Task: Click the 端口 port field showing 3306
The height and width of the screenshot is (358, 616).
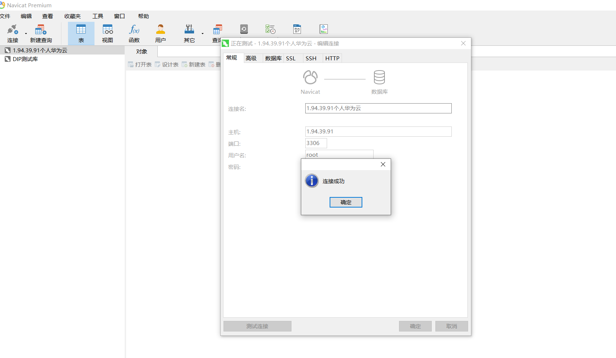Action: [x=316, y=143]
